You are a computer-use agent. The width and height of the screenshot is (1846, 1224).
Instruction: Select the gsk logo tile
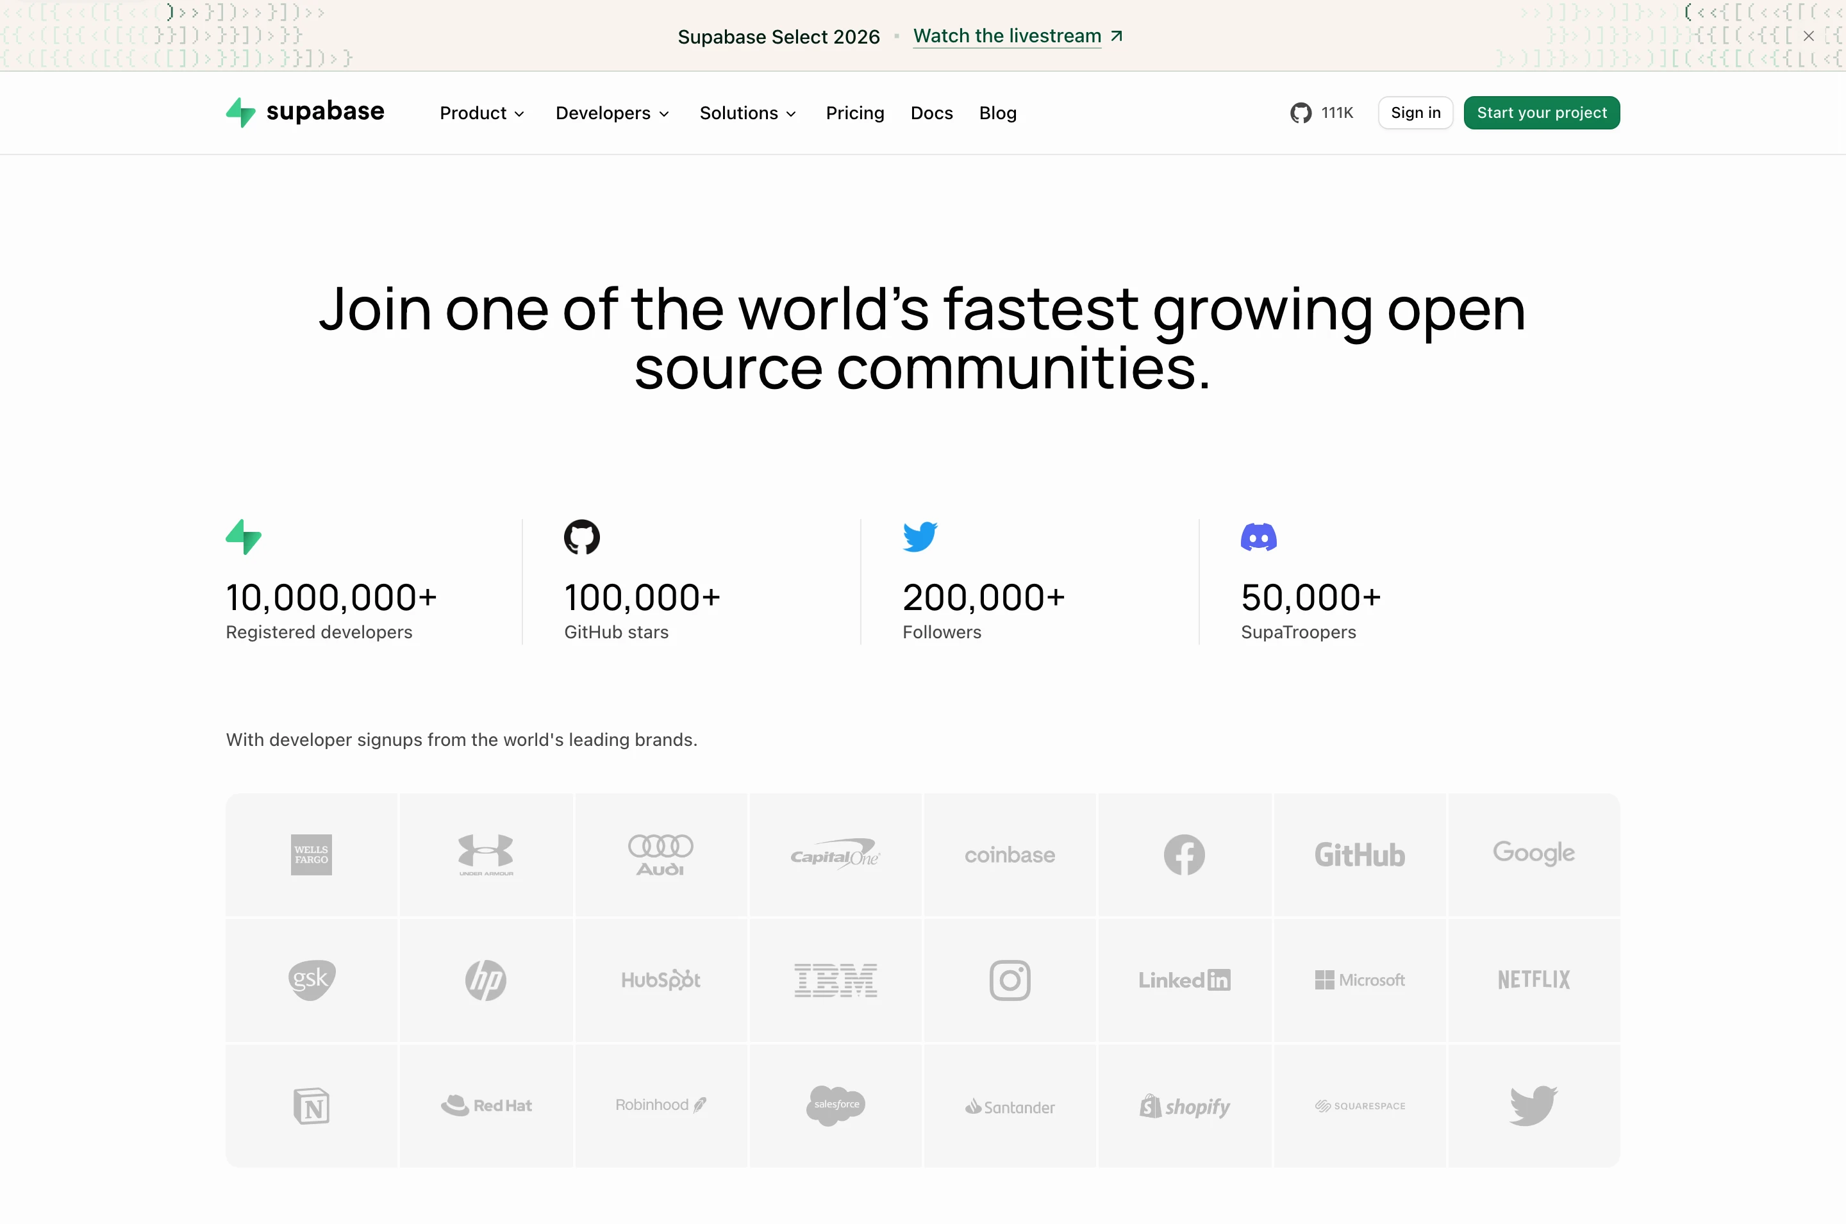pos(312,980)
